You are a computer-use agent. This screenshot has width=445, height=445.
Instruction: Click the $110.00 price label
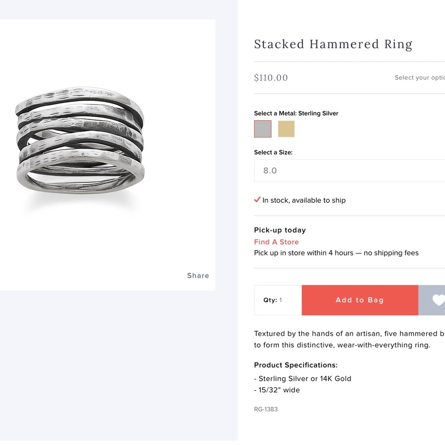coord(271,77)
